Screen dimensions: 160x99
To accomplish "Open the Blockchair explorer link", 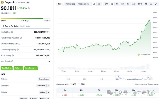I will click(41, 86).
